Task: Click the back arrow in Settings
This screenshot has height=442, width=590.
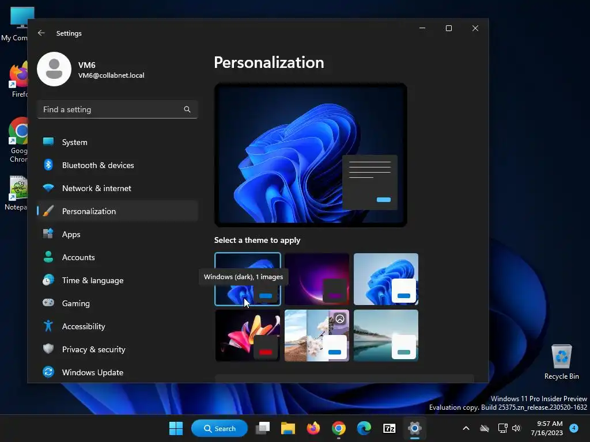Action: (41, 33)
